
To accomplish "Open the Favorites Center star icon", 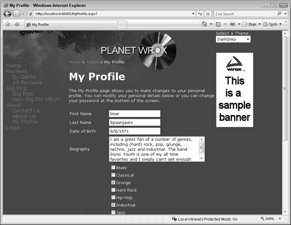I will (8, 24).
